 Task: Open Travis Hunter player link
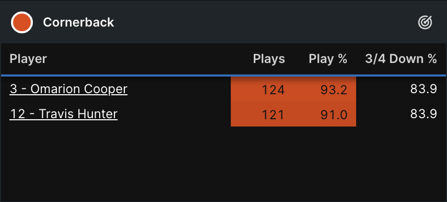click(x=64, y=114)
